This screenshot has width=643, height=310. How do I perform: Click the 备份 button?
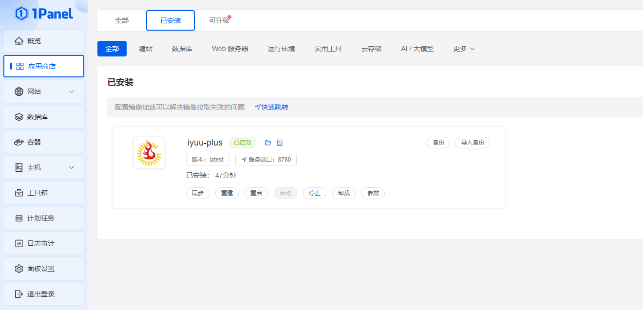click(438, 143)
